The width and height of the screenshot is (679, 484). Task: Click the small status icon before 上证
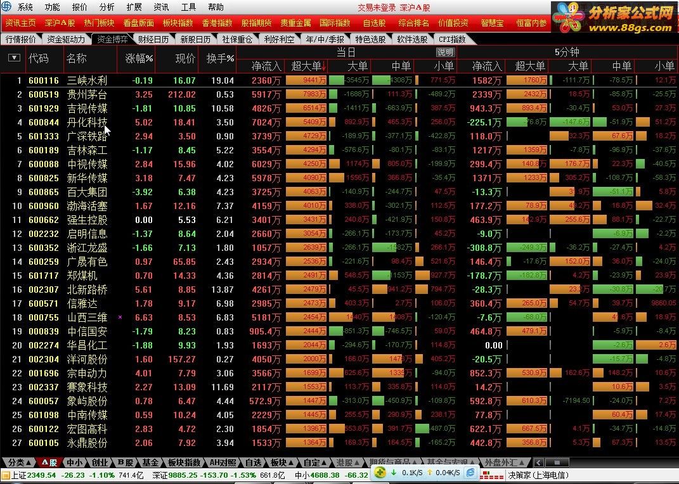pyautogui.click(x=5, y=474)
